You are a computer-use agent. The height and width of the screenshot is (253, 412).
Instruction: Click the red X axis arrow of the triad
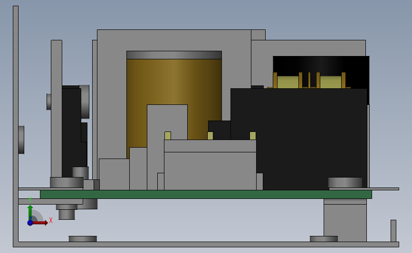pos(40,223)
